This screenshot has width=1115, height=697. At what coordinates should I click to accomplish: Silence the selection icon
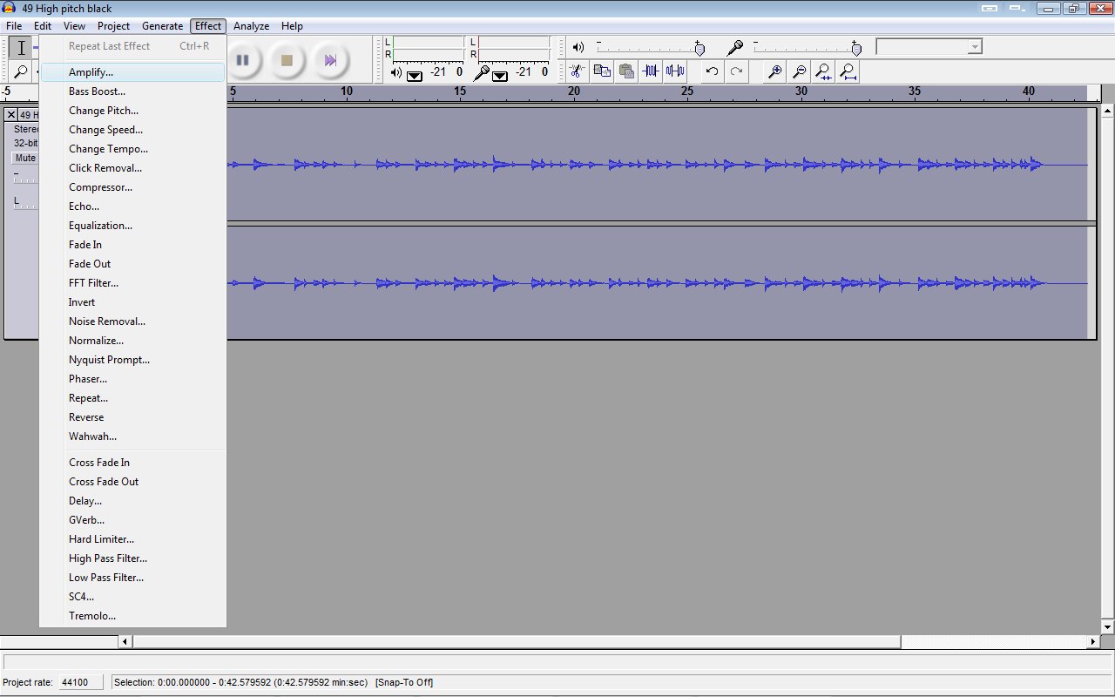(x=674, y=71)
